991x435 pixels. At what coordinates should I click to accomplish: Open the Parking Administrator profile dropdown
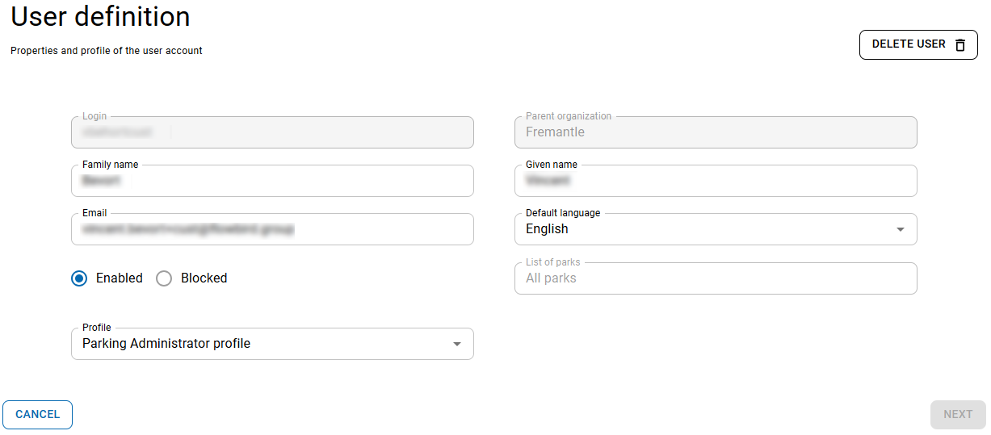(272, 344)
